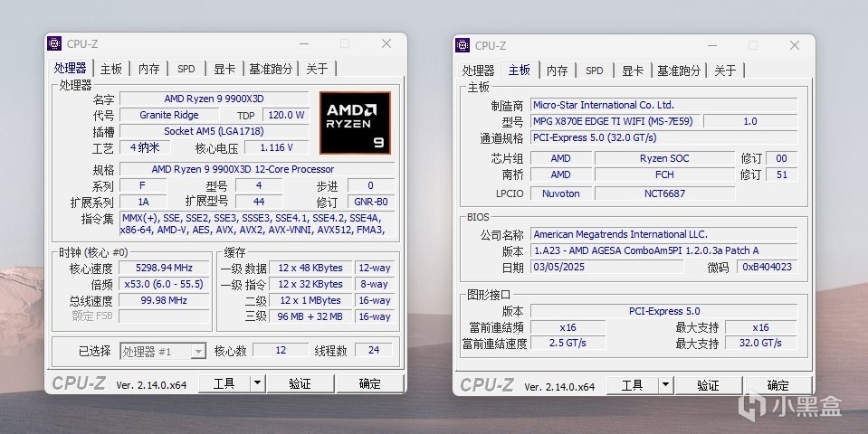Switch to SPD tab in right CPU-Z window
The width and height of the screenshot is (868, 434).
595,71
